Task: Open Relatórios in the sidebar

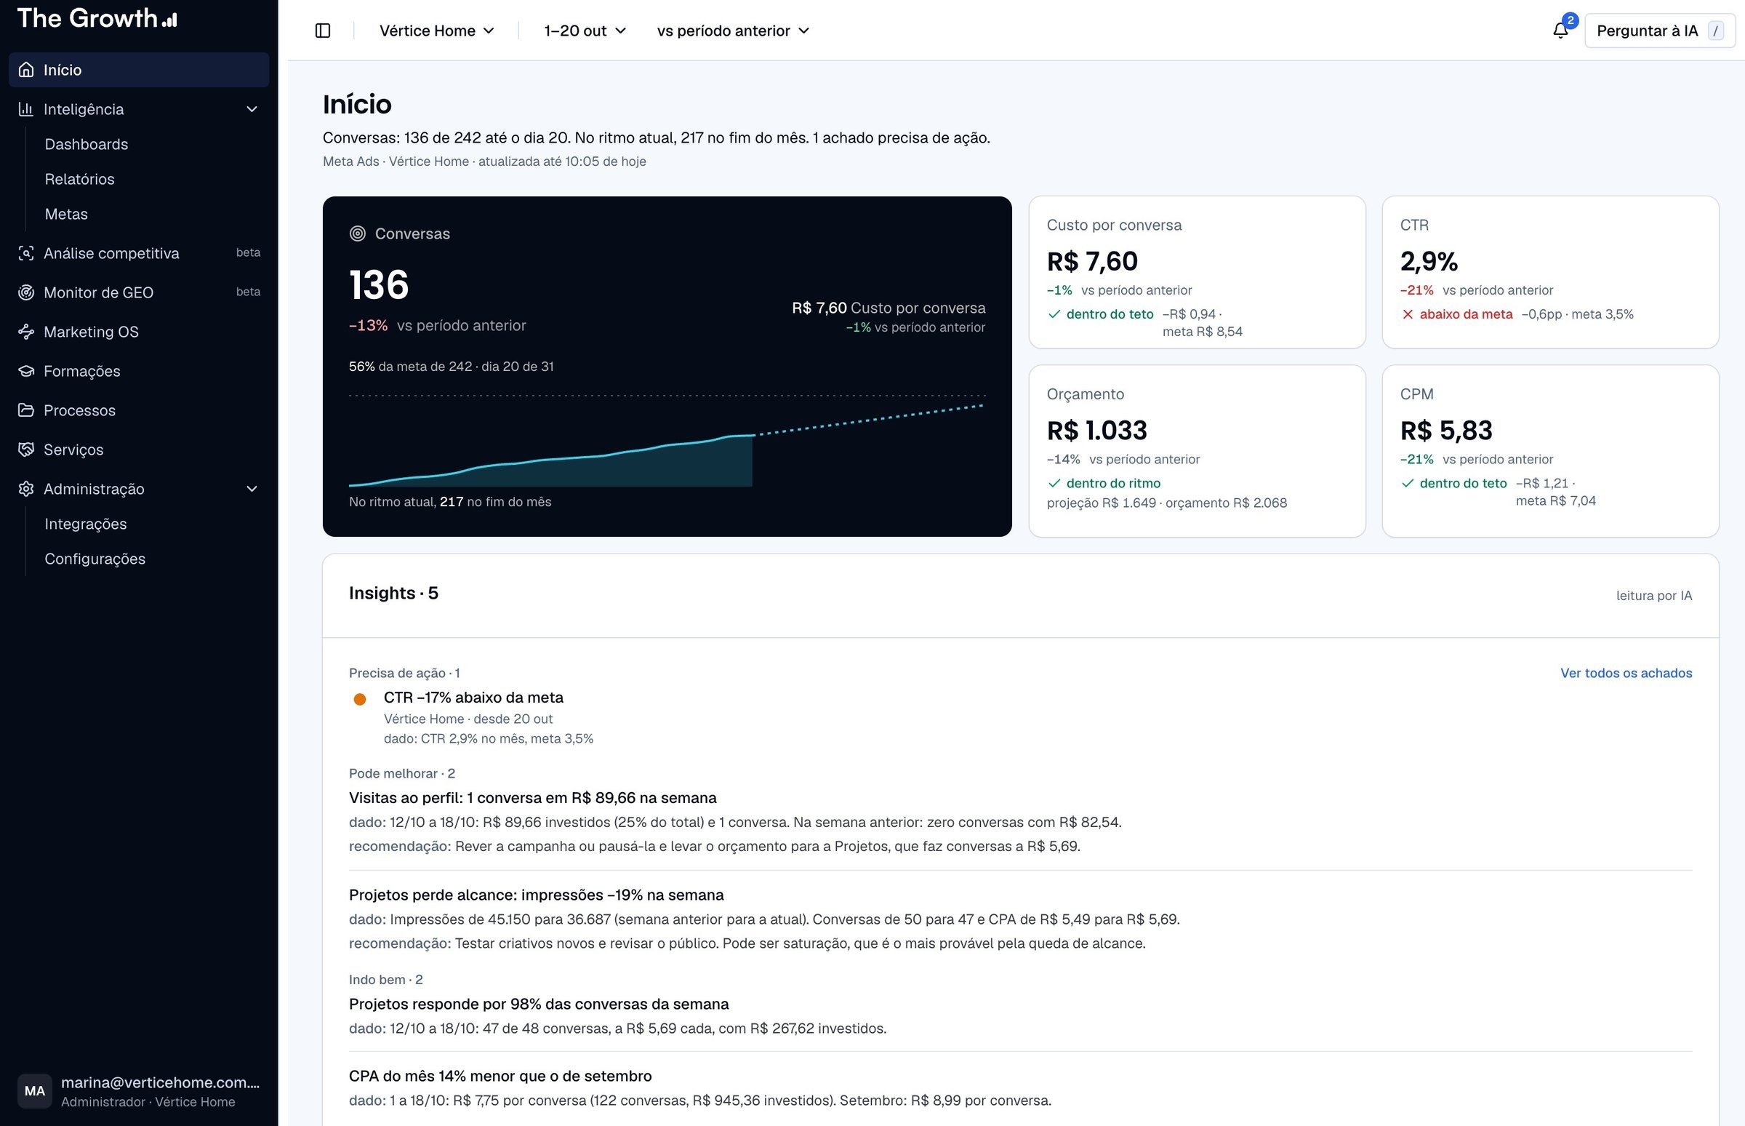Action: (80, 179)
